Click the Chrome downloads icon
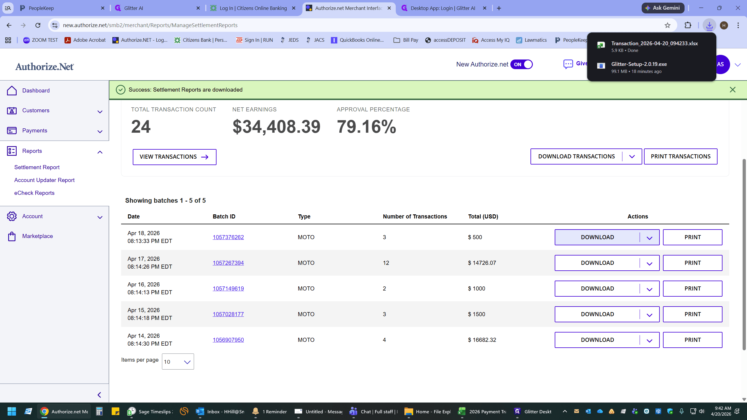This screenshot has height=420, width=747. (709, 25)
